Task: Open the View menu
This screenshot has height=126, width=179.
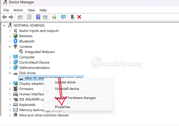Action: pyautogui.click(x=31, y=10)
